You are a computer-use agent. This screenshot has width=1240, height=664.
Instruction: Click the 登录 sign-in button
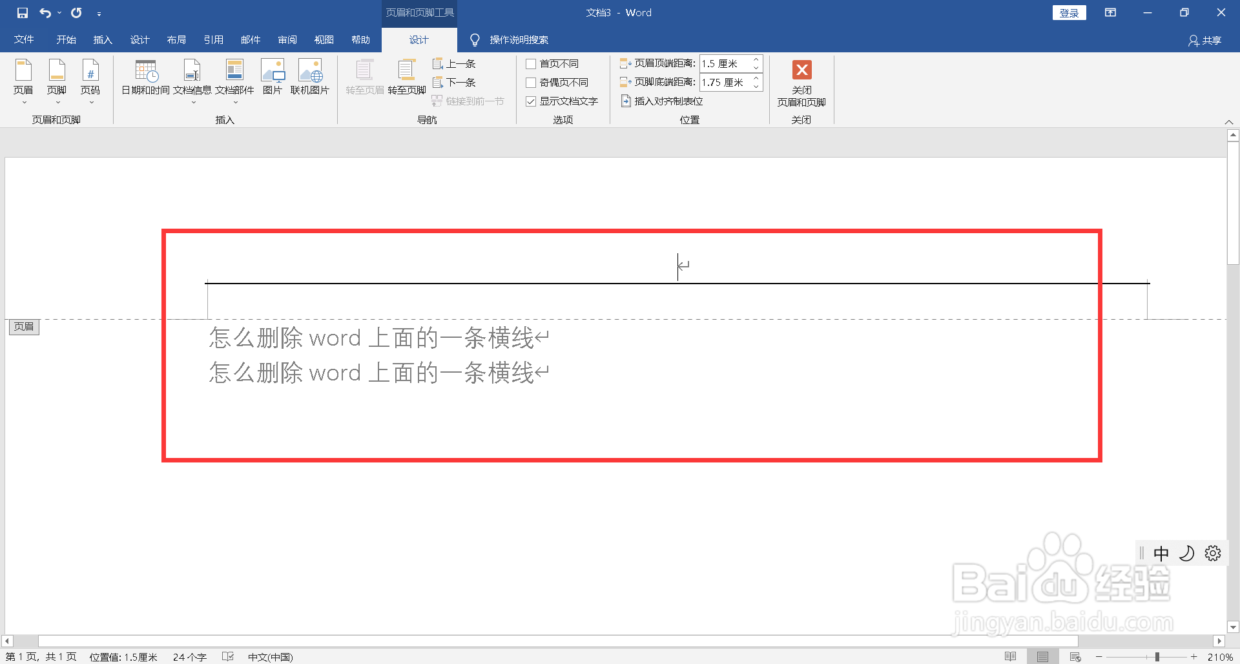[x=1069, y=12]
